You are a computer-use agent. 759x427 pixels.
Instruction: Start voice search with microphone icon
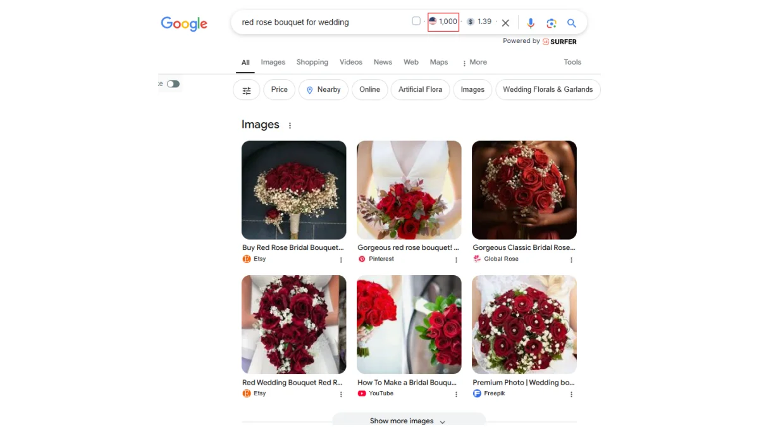[531, 23]
